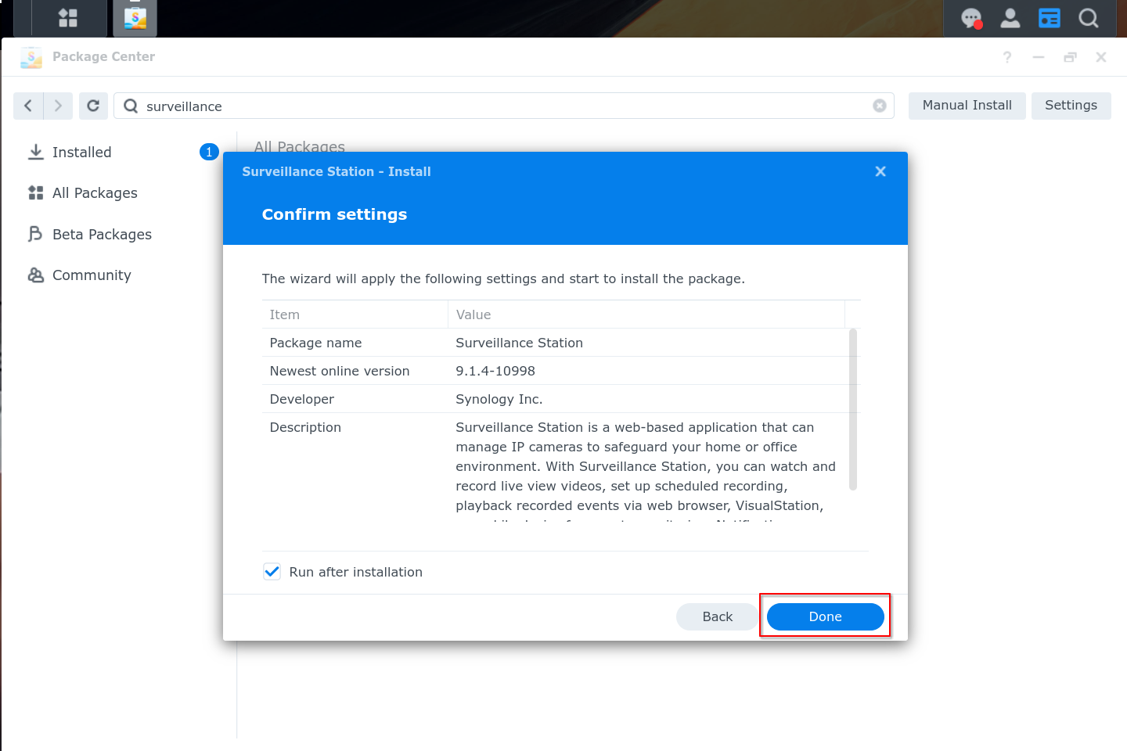Screen dimensions: 1127x751
Task: Click the DSM search magnifier icon
Action: (x=1088, y=18)
